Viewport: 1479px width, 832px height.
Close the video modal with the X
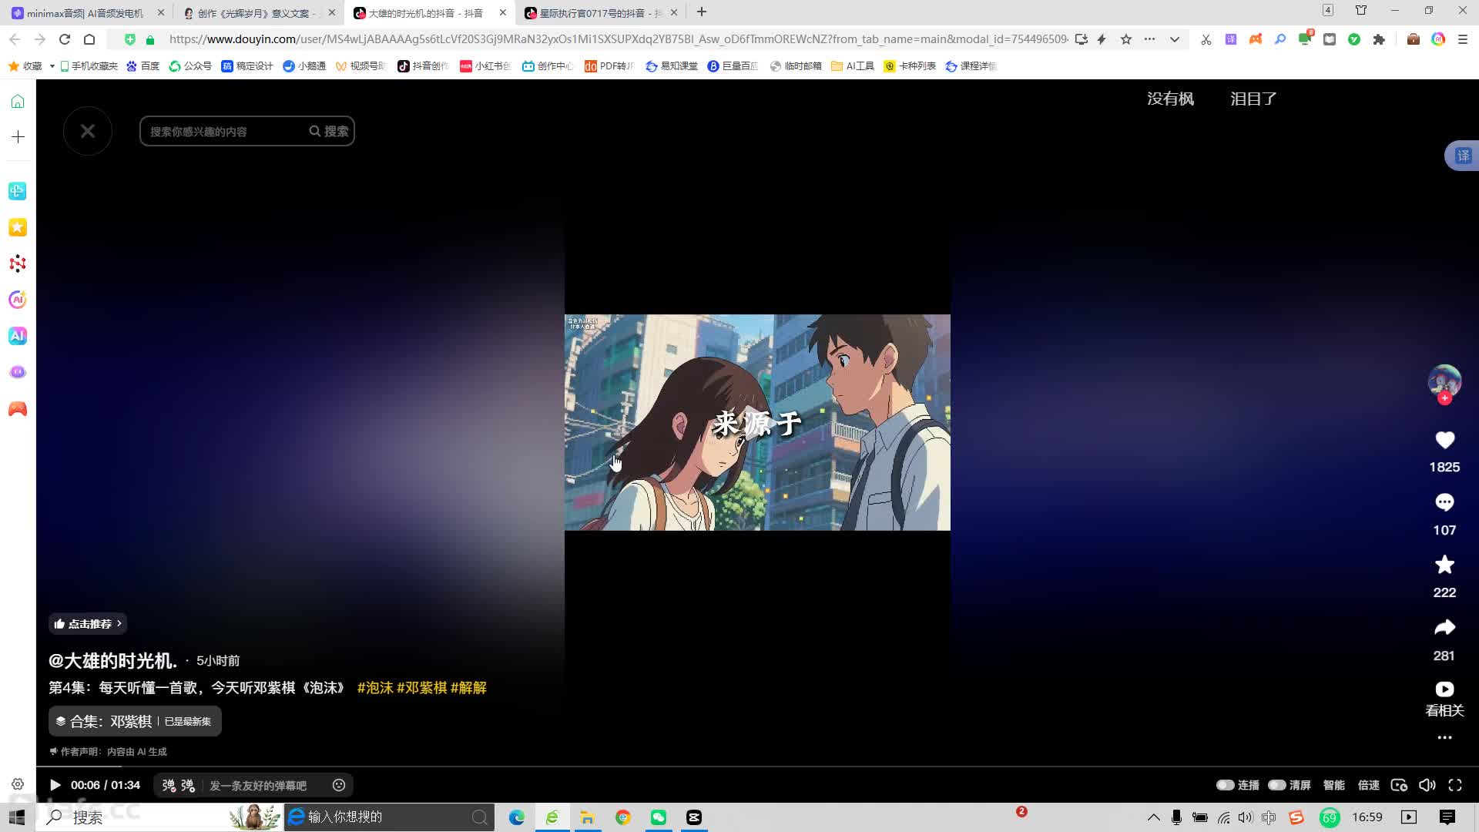[x=88, y=131]
